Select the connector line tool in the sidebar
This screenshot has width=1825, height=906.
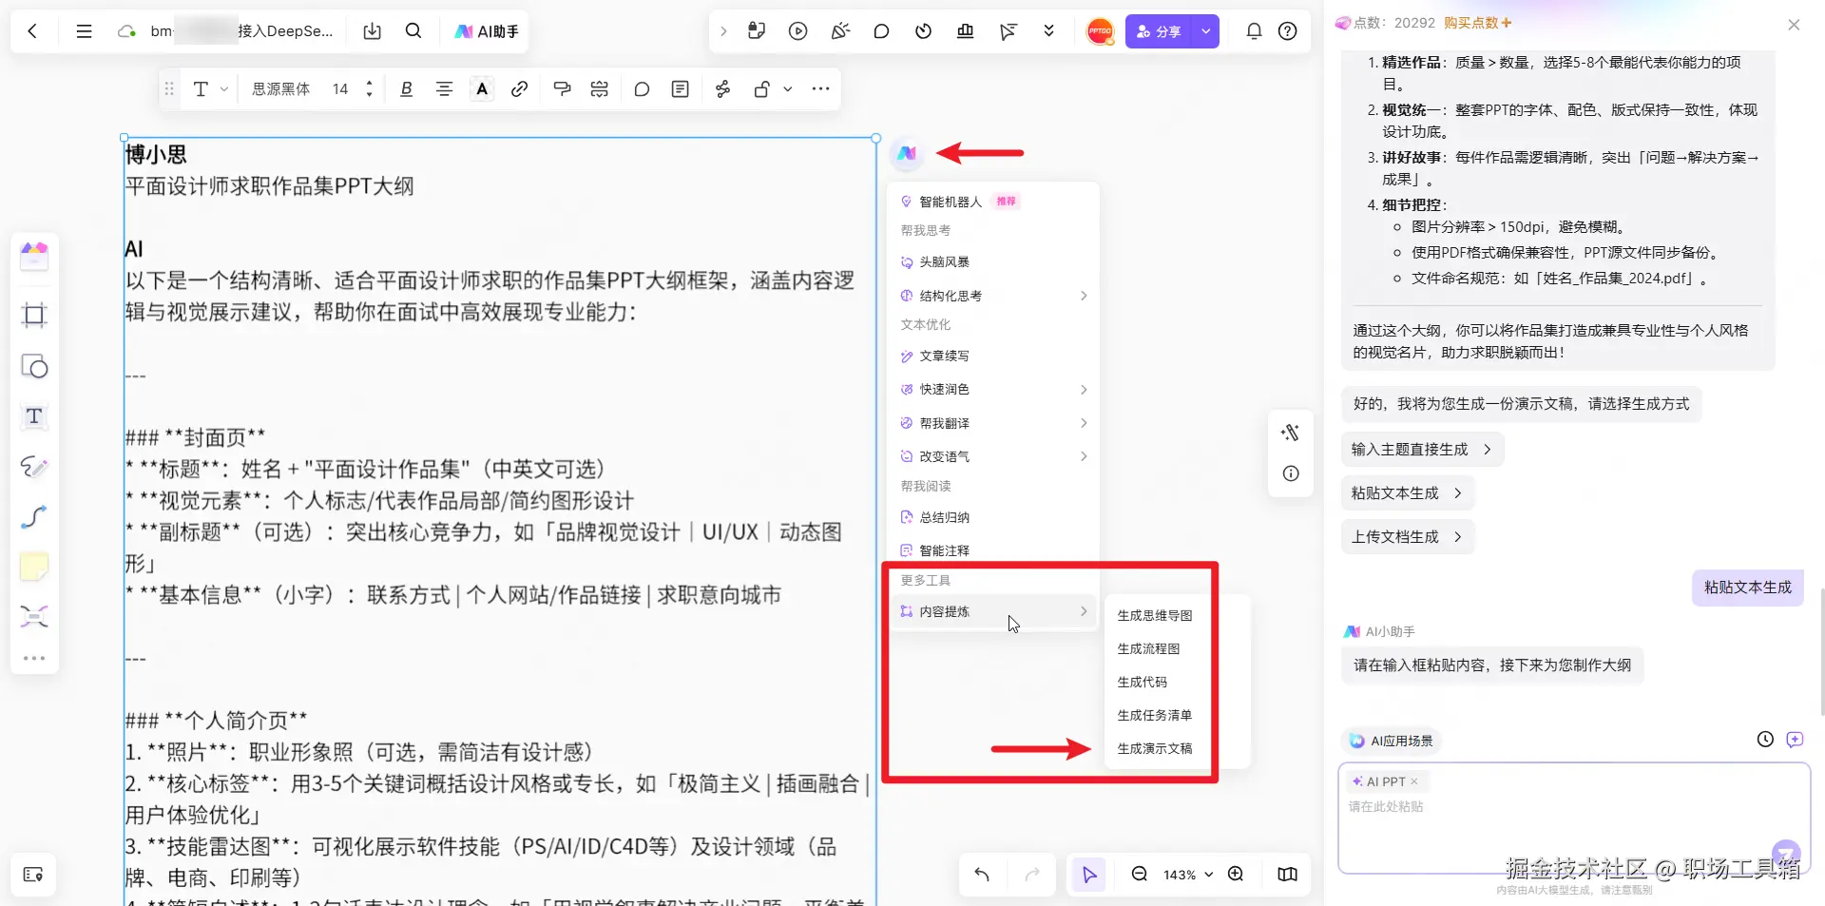point(34,517)
